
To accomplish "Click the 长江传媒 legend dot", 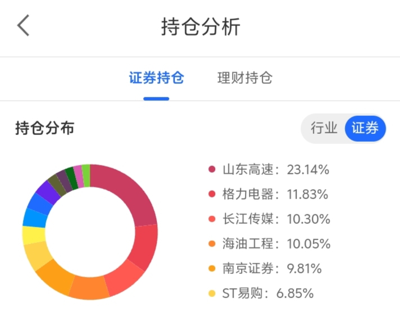I will pyautogui.click(x=212, y=219).
